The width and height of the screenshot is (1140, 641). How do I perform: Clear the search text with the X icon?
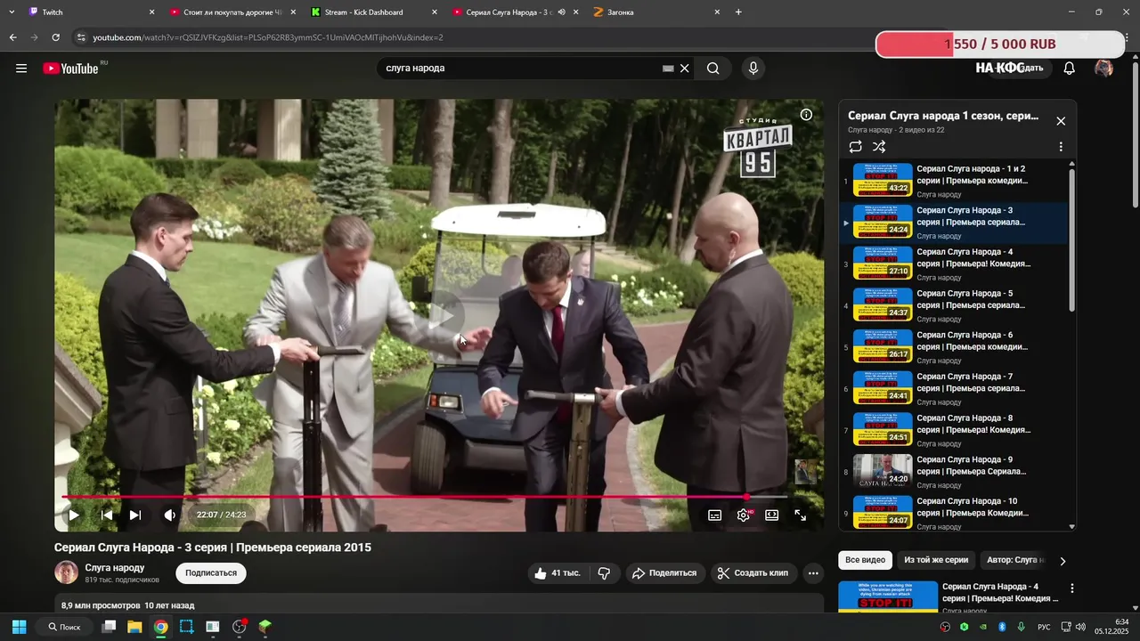(x=685, y=69)
